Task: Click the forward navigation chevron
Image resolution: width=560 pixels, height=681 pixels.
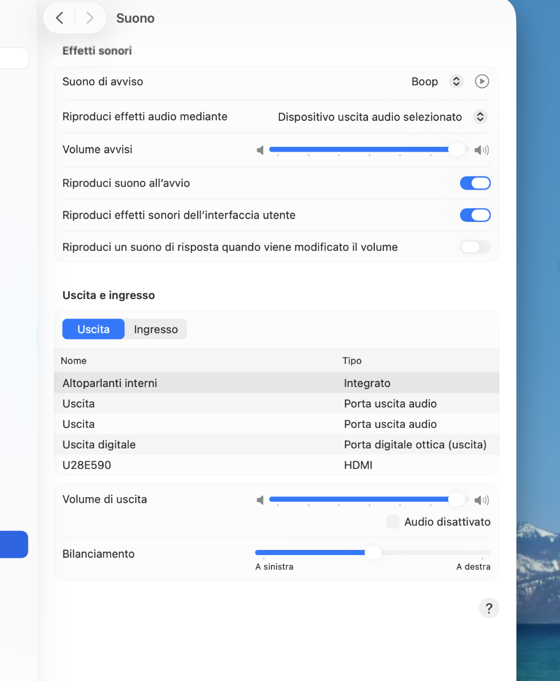Action: pos(90,18)
